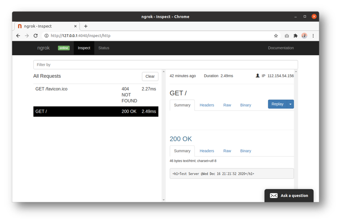
Task: Minimize the Chrome window
Action: click(x=295, y=17)
